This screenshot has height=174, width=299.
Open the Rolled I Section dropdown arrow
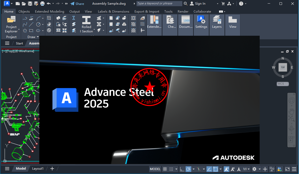click(94, 30)
